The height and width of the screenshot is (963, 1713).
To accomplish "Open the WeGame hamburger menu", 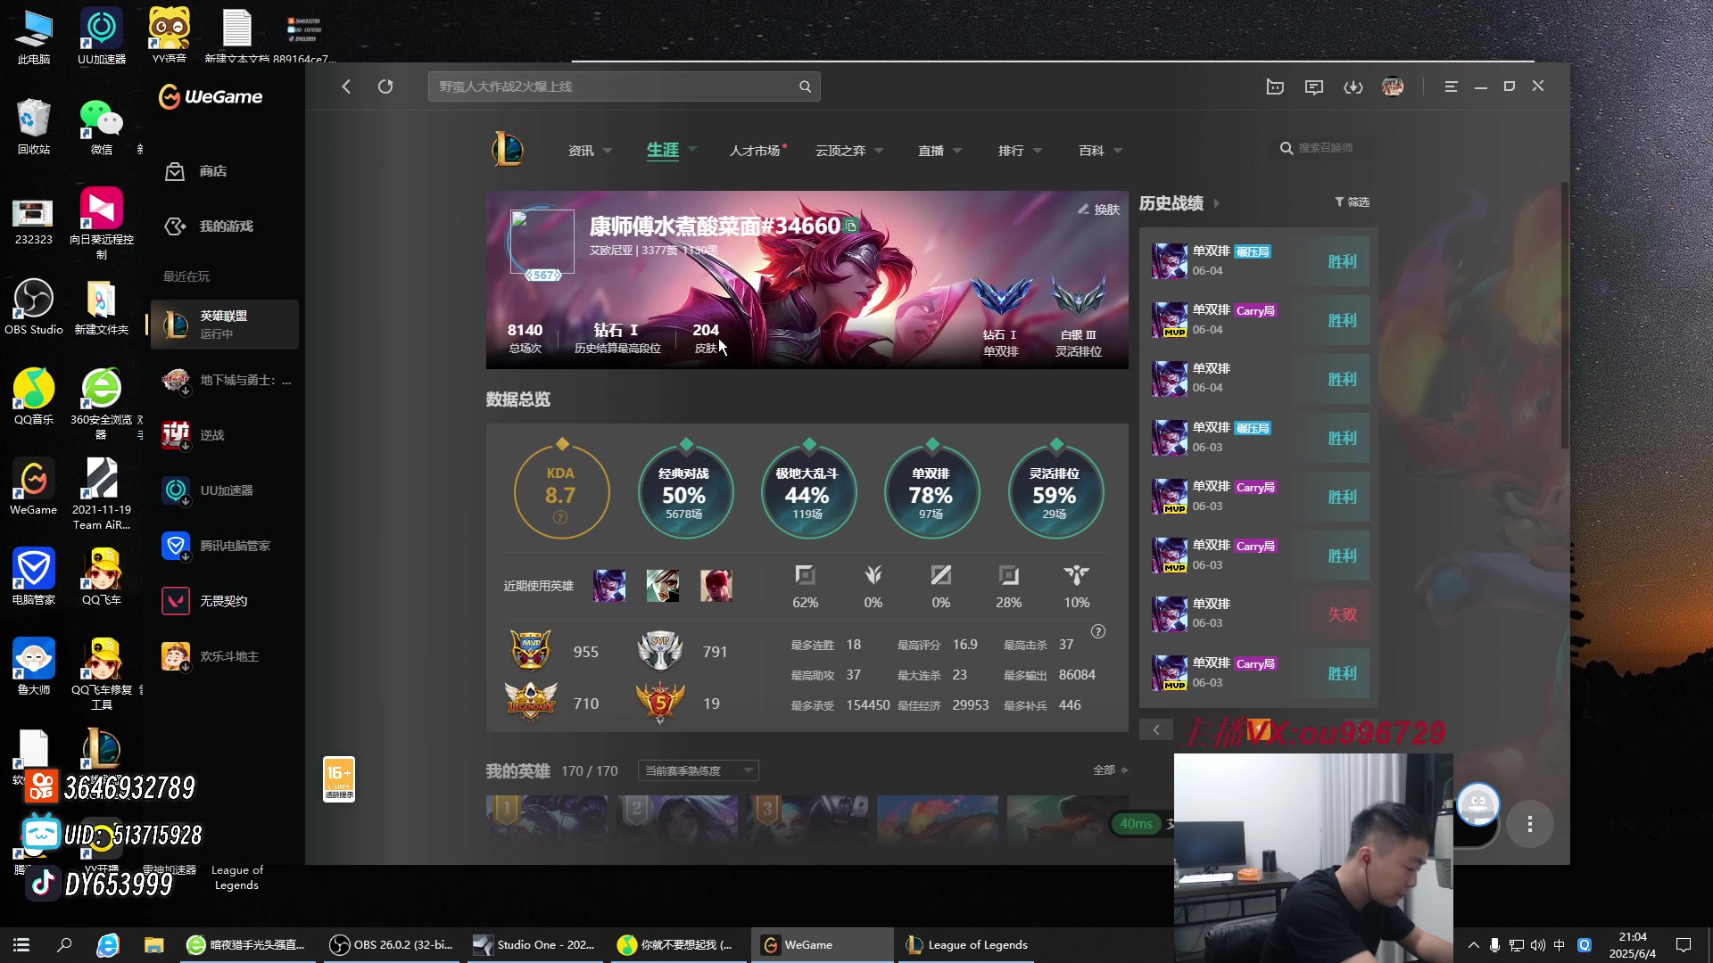I will tap(1451, 86).
